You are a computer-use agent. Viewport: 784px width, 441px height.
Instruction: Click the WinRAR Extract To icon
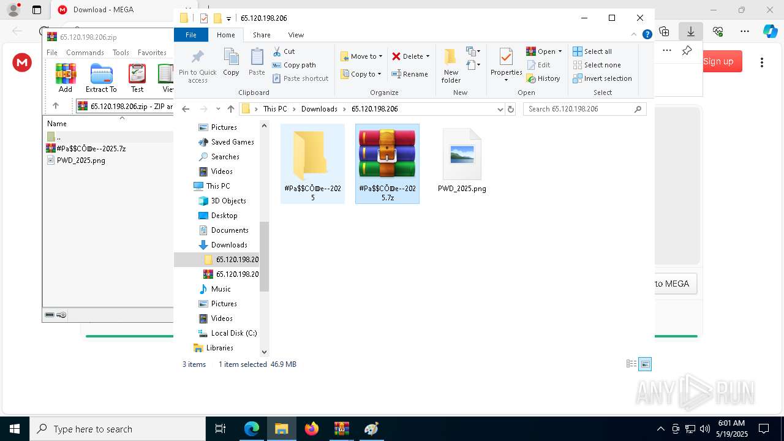point(101,78)
